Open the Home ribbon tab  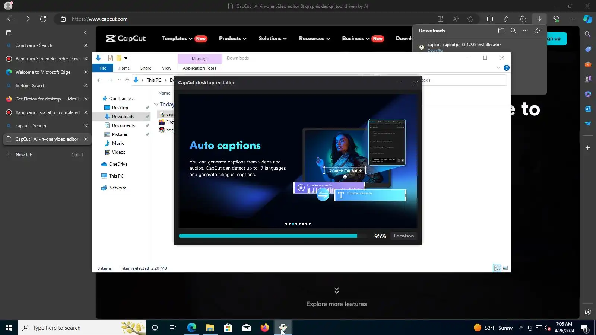124,68
